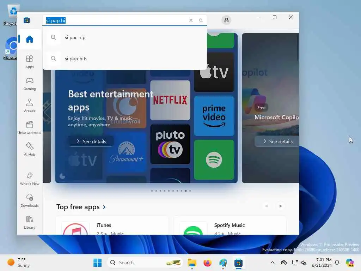Pause the carousel autoplay indicator
This screenshot has height=271, width=361.
(62, 176)
